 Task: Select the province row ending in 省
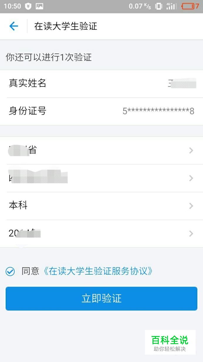click(x=101, y=151)
